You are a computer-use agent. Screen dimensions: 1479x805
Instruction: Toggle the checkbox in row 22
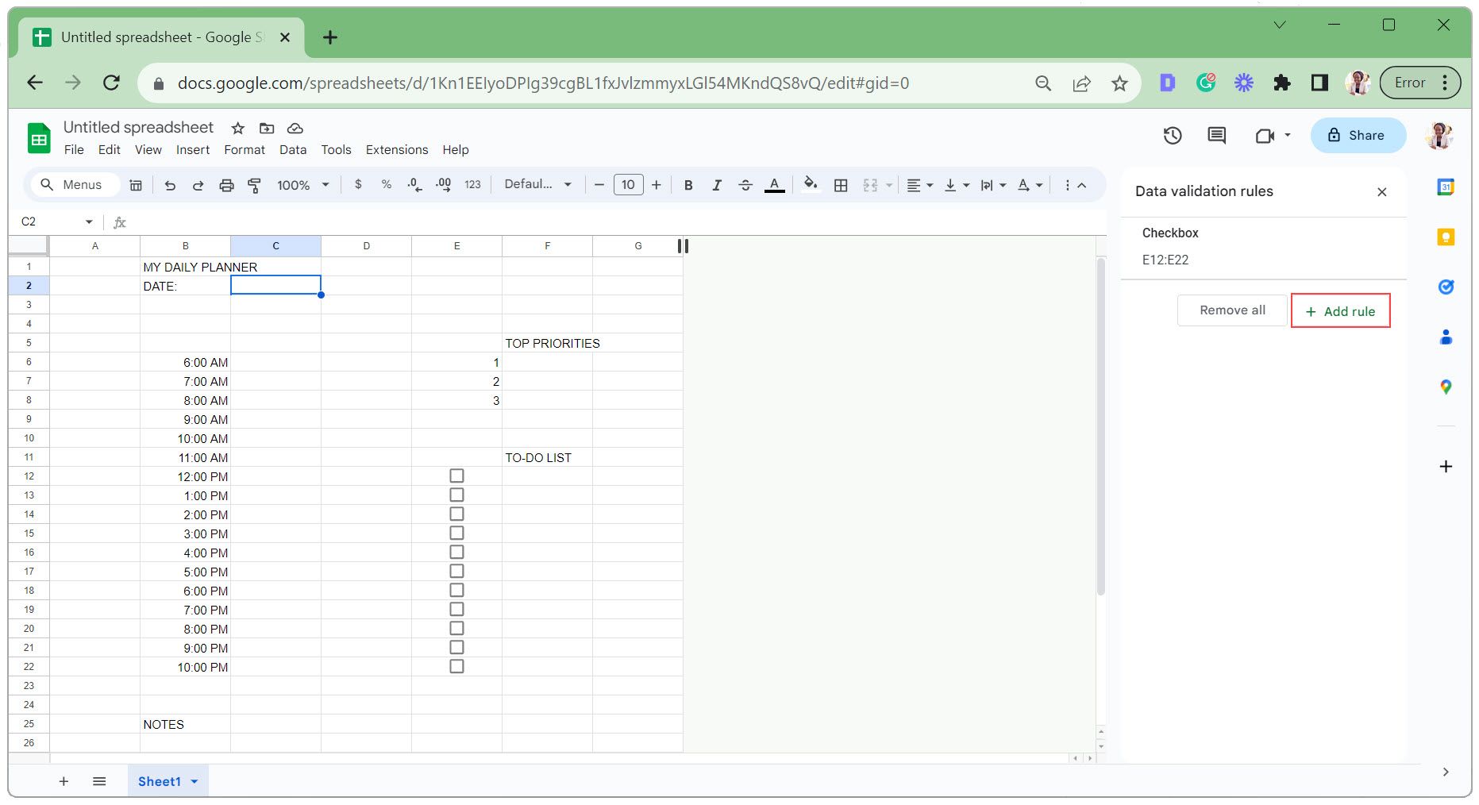[x=456, y=667]
